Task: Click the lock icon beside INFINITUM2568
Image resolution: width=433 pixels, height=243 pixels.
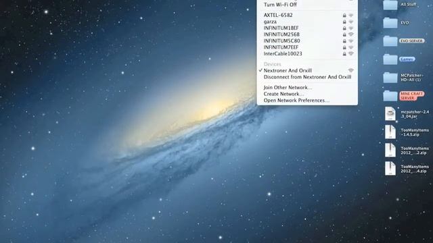Action: [x=344, y=34]
